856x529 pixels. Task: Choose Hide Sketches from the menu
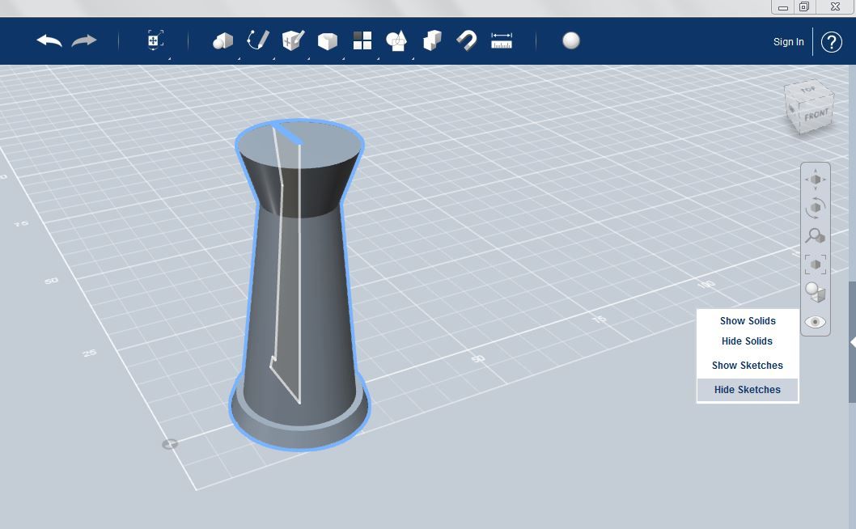tap(747, 389)
